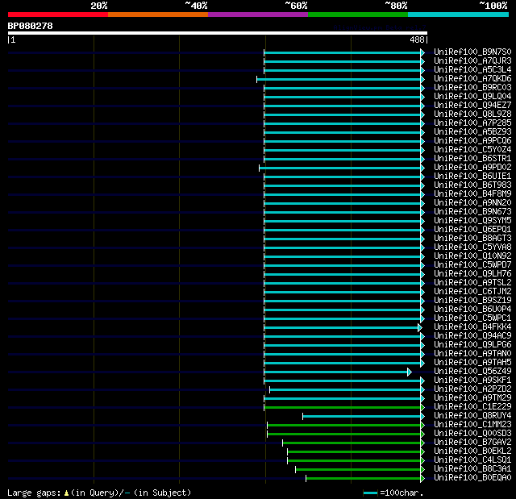
Task: Click the cyan =100char. scale bar
Action: 370,493
